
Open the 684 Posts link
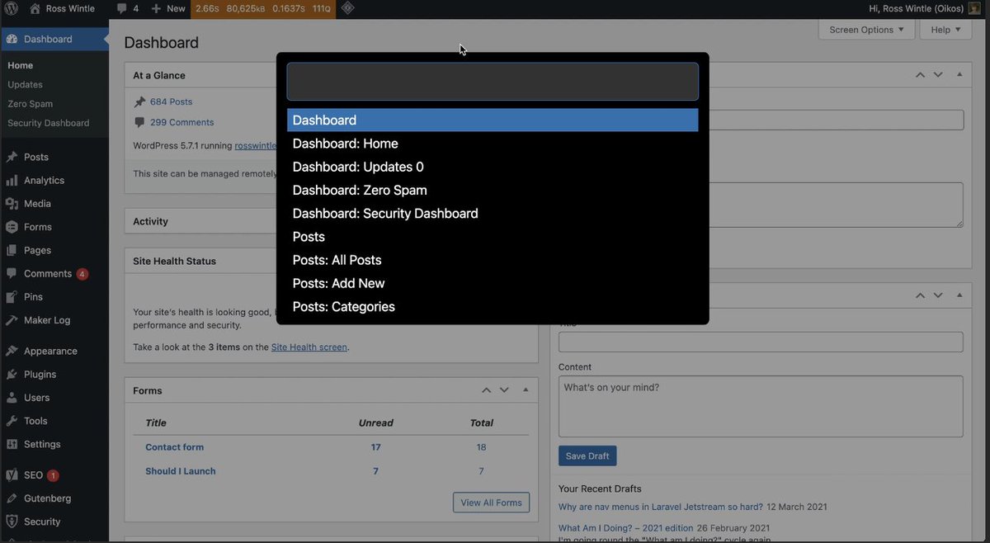tap(171, 102)
